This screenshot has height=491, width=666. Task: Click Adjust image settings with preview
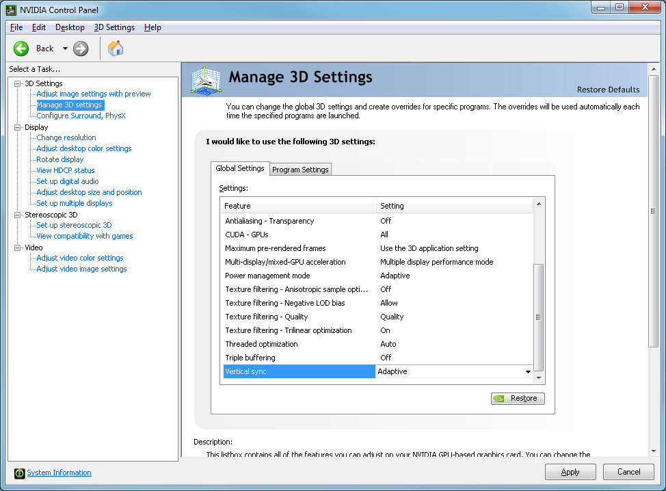click(94, 94)
